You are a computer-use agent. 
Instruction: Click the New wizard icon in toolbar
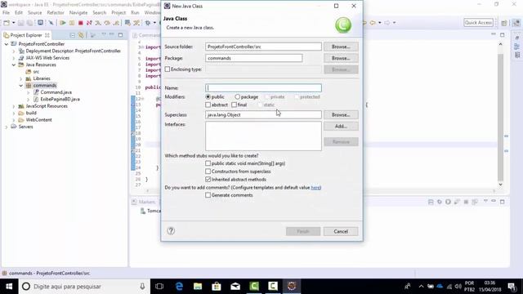(7, 23)
